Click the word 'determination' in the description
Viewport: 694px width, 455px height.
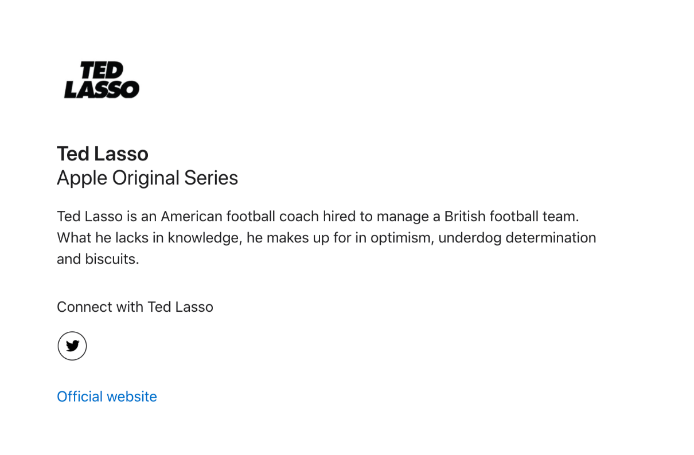pyautogui.click(x=551, y=238)
